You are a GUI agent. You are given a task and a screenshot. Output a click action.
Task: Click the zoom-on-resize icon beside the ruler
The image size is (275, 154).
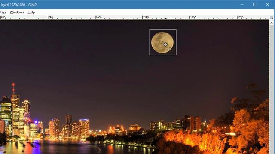point(272,18)
